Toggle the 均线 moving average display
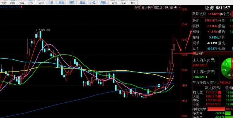The height and width of the screenshot is (118, 233). click(166, 7)
